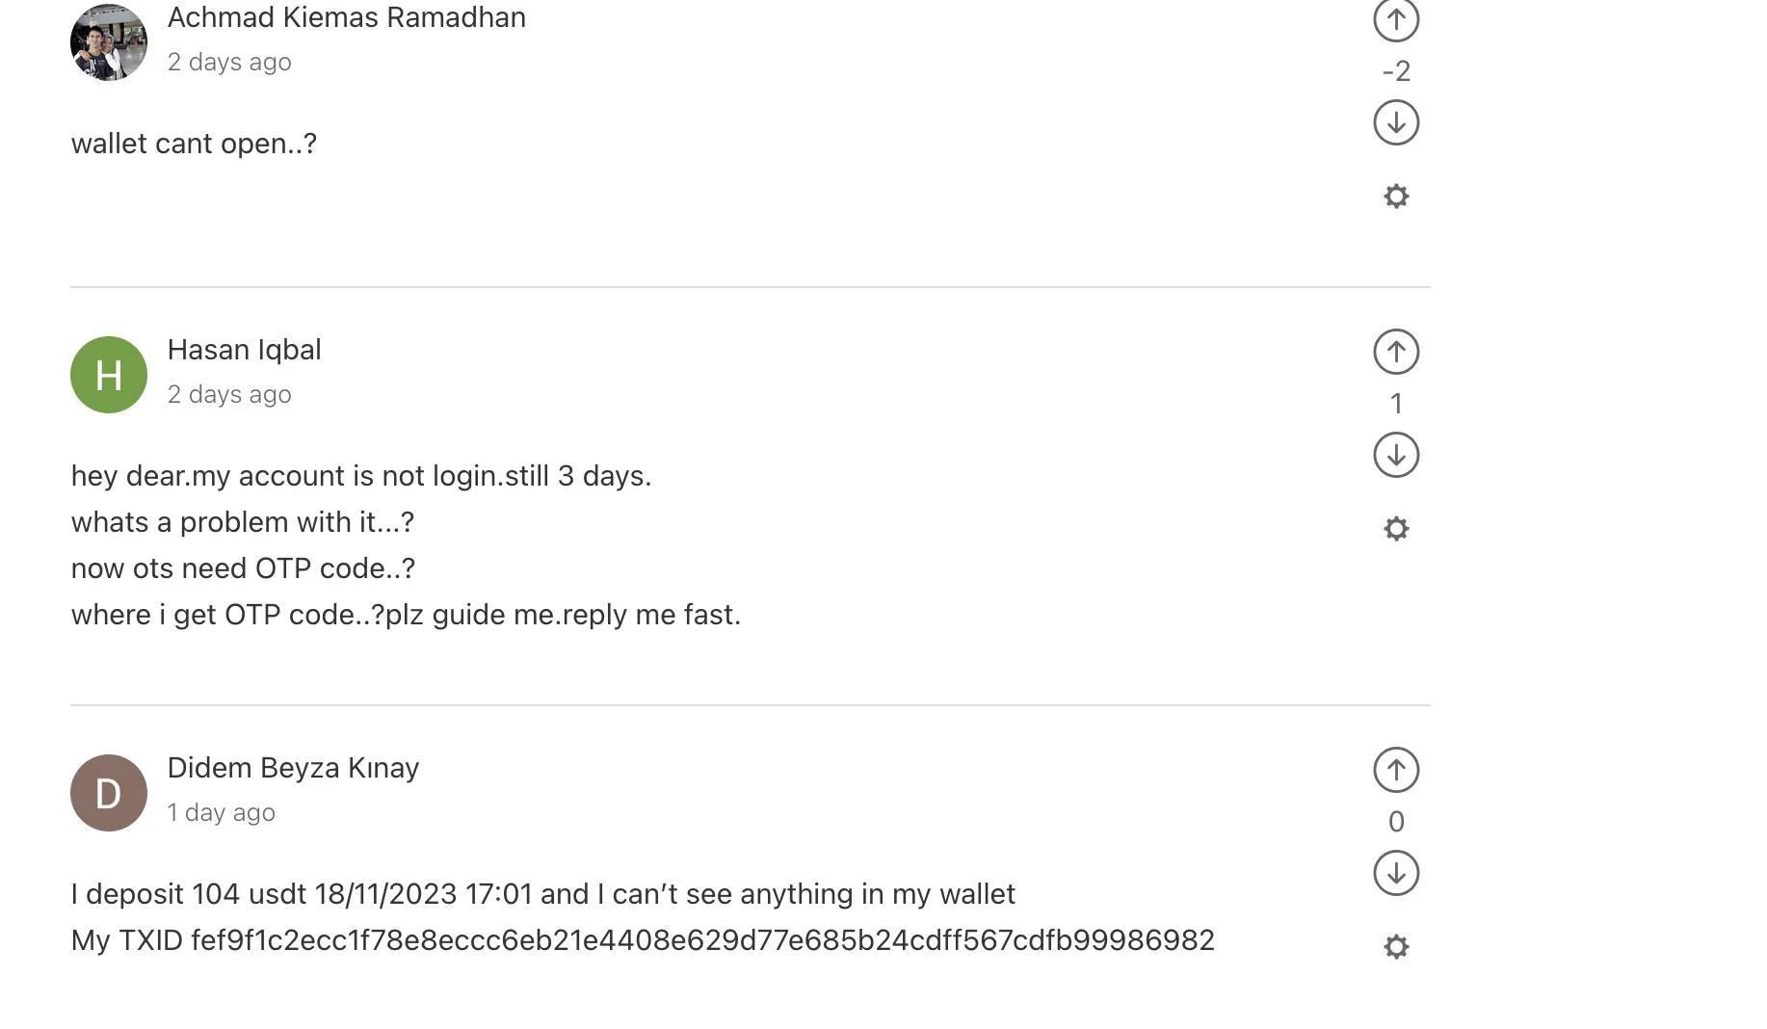Upvote Hasan Iqbal's comment
The width and height of the screenshot is (1767, 1029).
pos(1395,352)
